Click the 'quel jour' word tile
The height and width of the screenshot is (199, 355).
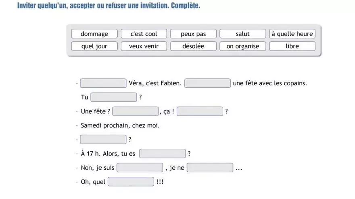[94, 46]
